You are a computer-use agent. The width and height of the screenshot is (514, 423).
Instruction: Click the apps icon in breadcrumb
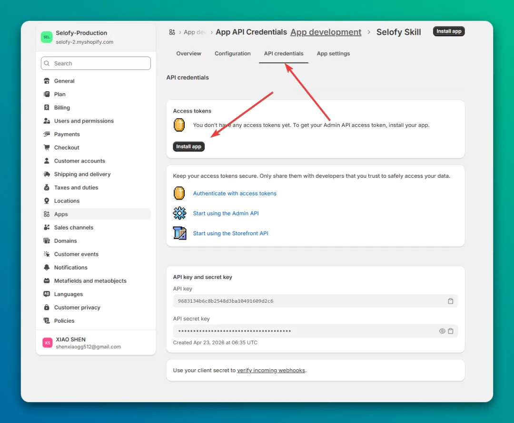[x=172, y=32]
